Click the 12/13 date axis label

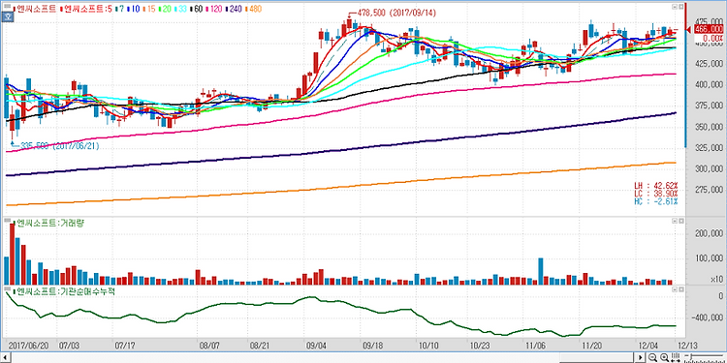[688, 346]
